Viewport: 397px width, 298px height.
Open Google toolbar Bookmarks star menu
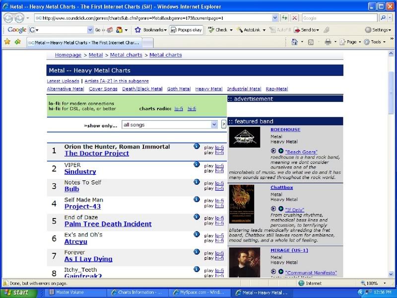tap(151, 30)
